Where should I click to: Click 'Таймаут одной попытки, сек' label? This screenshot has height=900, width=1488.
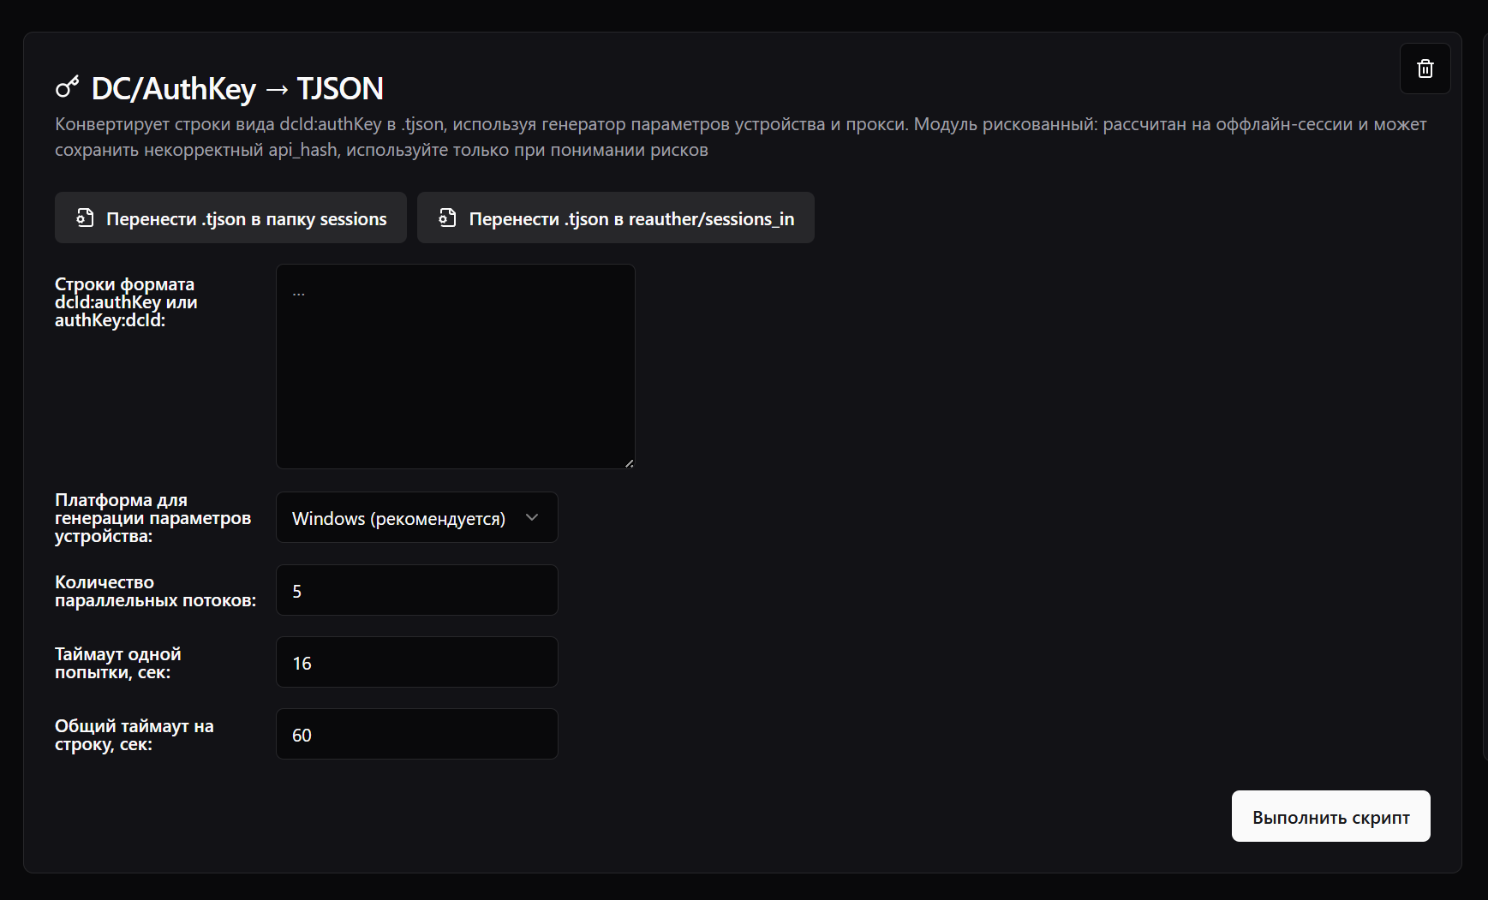point(117,663)
